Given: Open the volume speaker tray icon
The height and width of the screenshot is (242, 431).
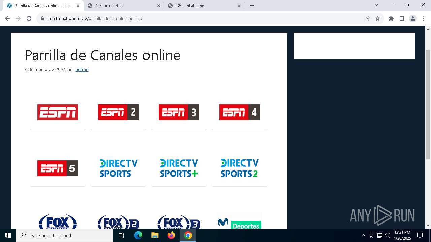Looking at the screenshot, I should (388, 235).
